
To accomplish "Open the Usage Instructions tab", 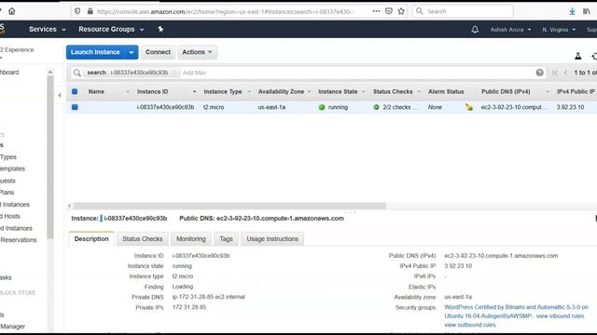I will pyautogui.click(x=272, y=238).
